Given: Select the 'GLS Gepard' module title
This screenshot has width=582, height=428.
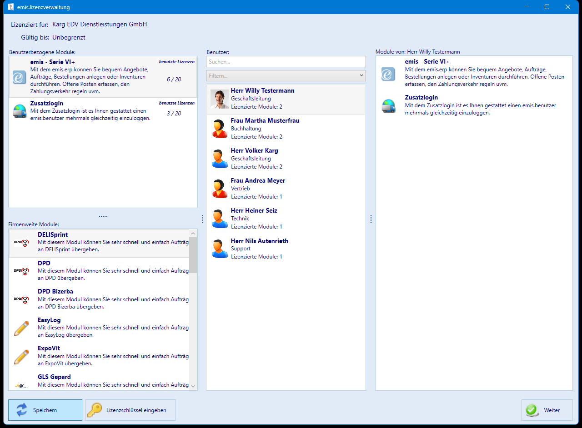Looking at the screenshot, I should [54, 377].
